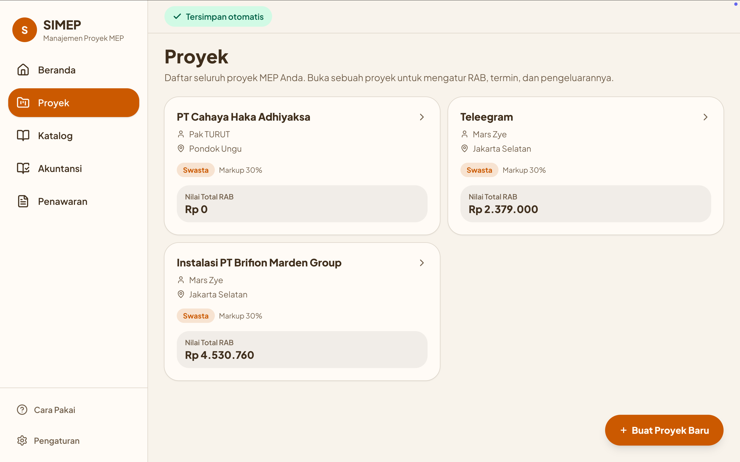The image size is (740, 462).
Task: Click location text Pondok Ungu
Action: coord(215,149)
